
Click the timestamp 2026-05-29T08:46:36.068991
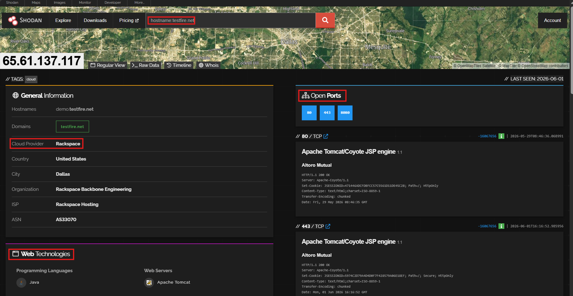[537, 136]
